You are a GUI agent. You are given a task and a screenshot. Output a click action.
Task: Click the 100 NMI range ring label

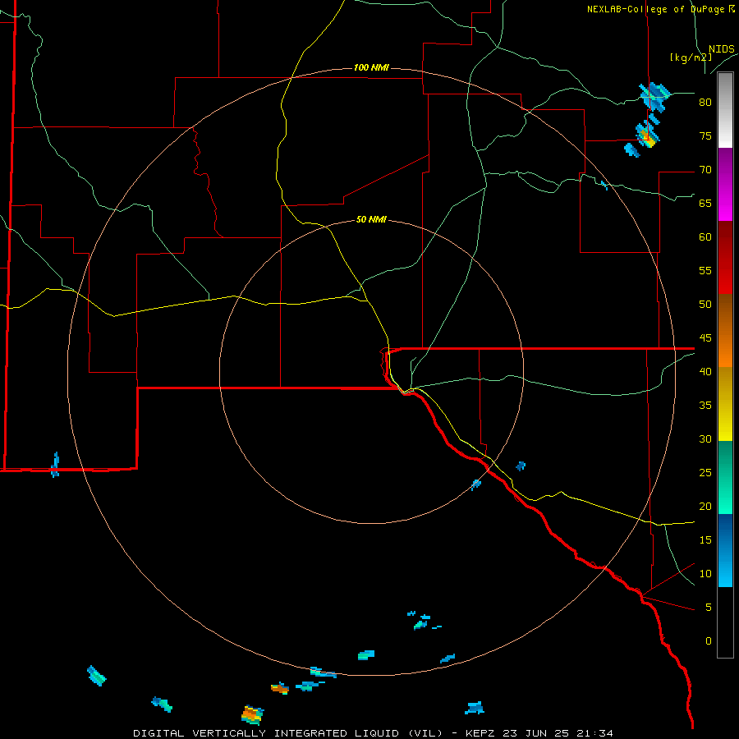click(x=371, y=67)
